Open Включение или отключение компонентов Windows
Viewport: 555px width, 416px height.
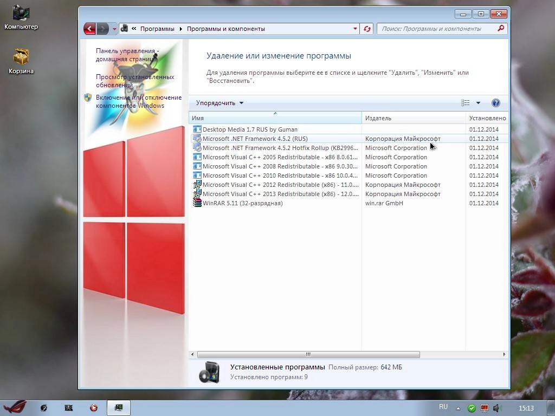tap(138, 101)
